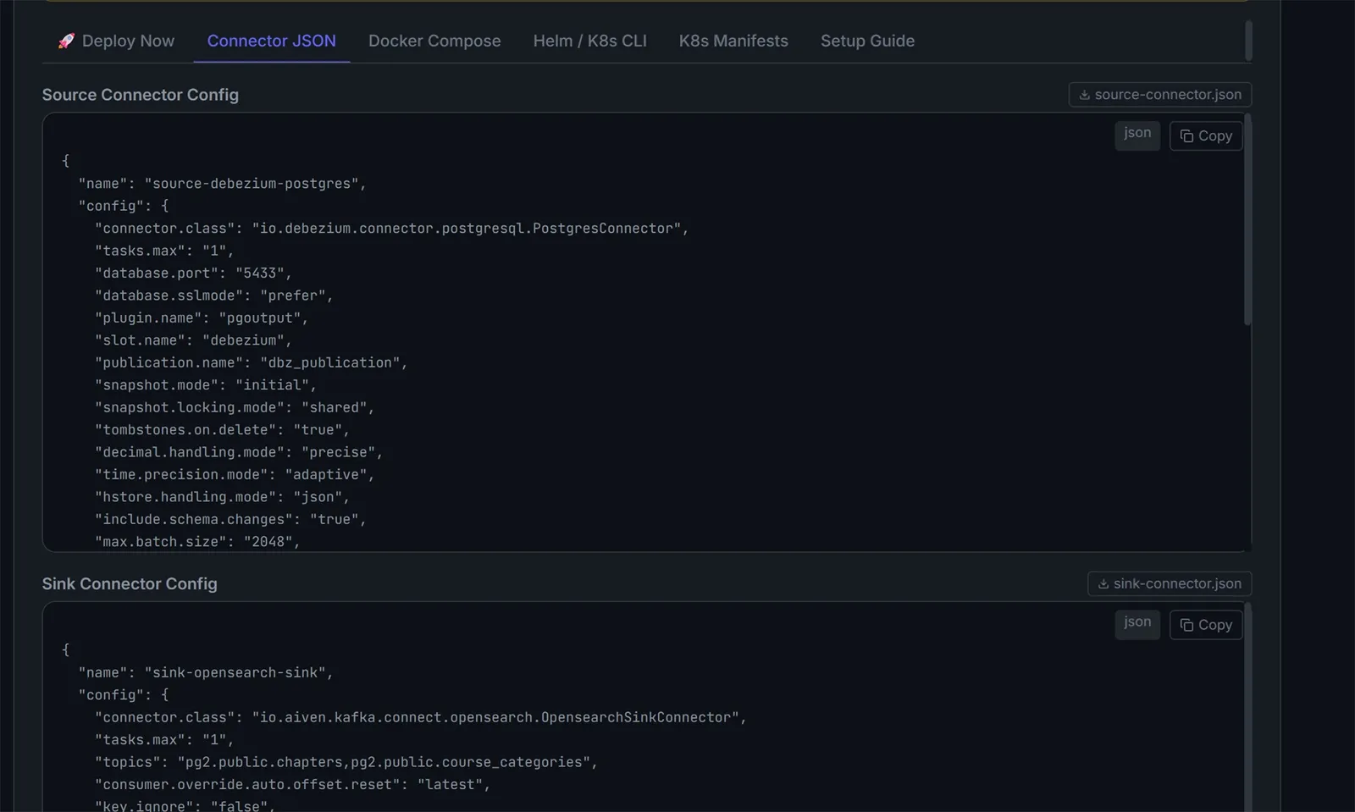This screenshot has height=812, width=1355.
Task: Select the Connector JSON tab
Action: (x=271, y=41)
